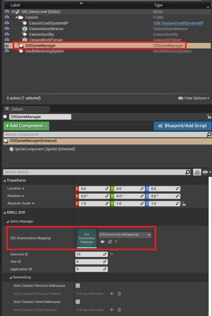Collapse the Cesium folder arrow

tap(16, 17)
